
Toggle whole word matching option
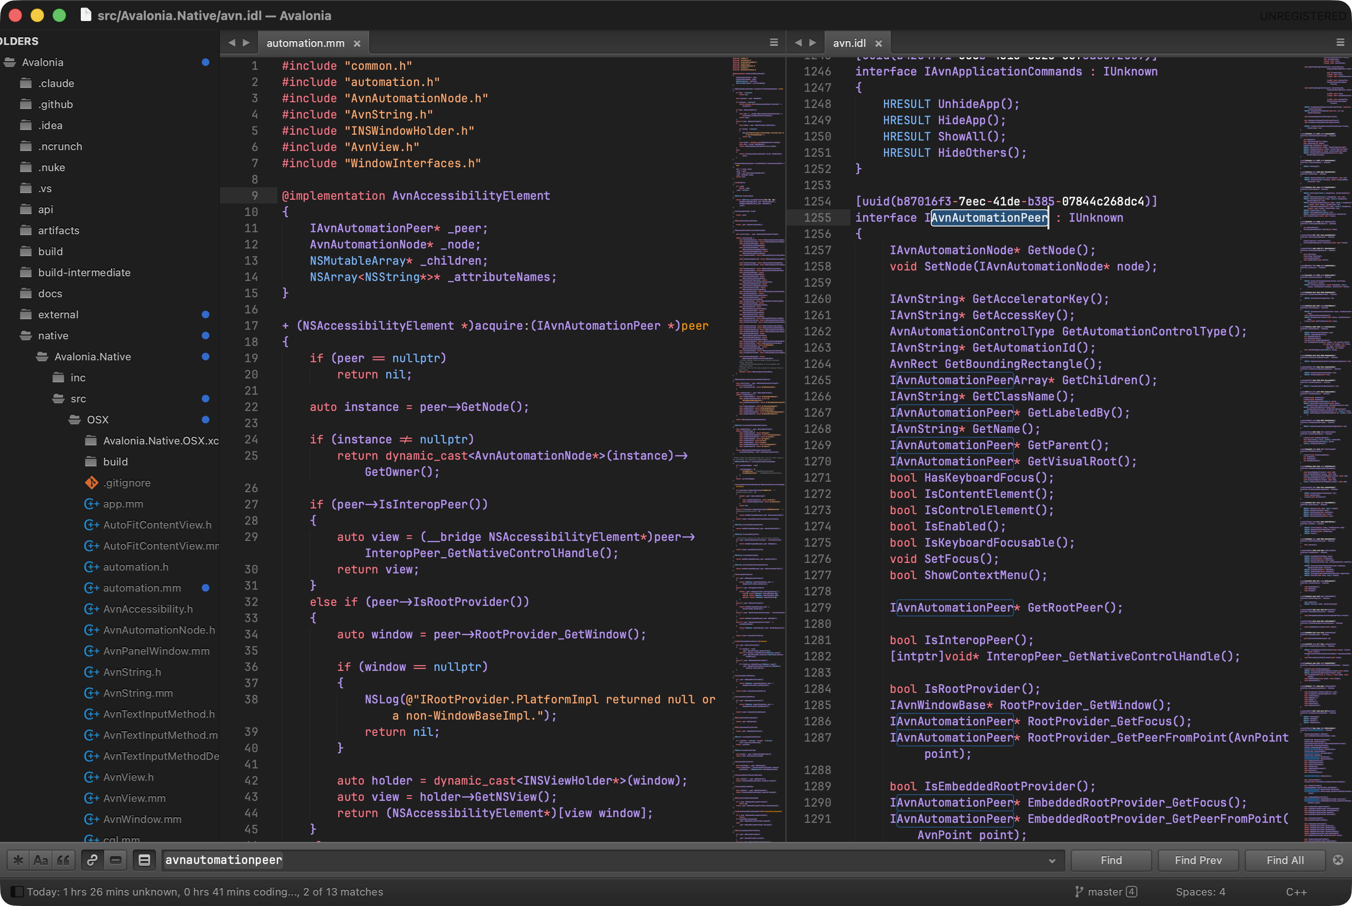pos(63,860)
